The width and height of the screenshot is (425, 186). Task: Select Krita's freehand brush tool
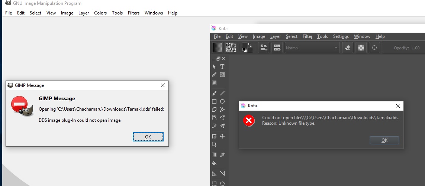(x=214, y=93)
